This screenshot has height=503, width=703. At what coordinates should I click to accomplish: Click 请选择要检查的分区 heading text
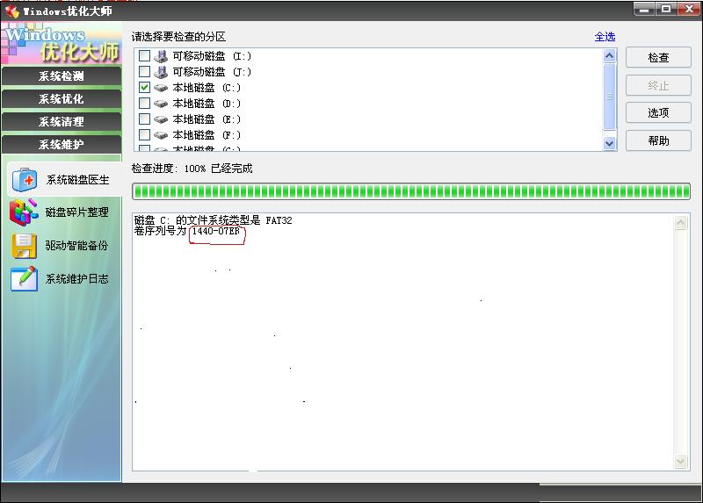(x=178, y=37)
